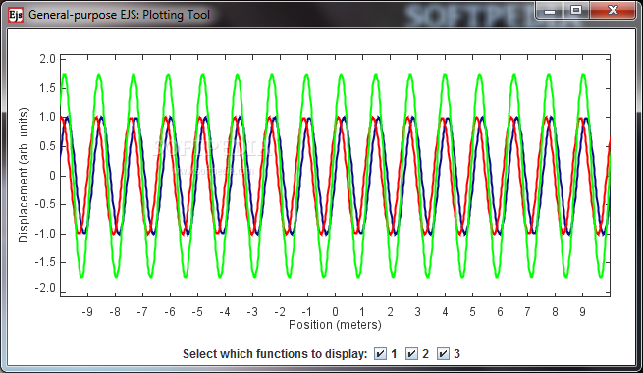Click the 'Position (meters)' axis label
643x373 pixels.
pos(335,325)
